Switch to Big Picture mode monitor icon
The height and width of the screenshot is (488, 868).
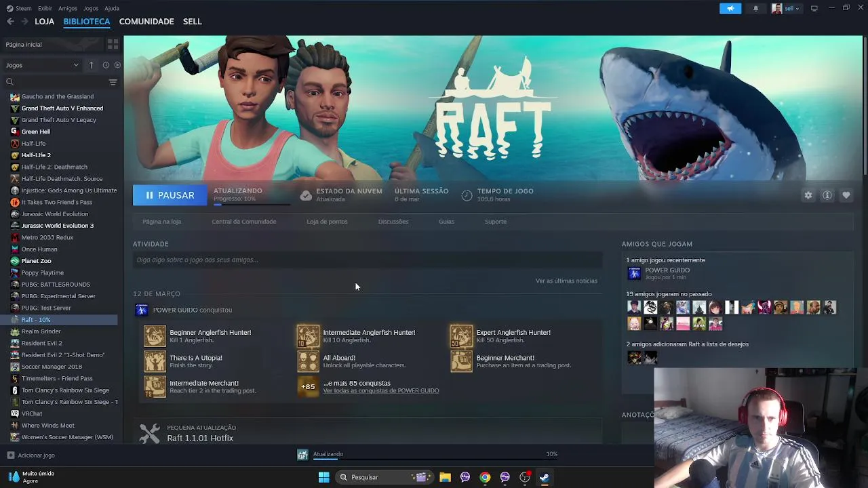point(814,8)
